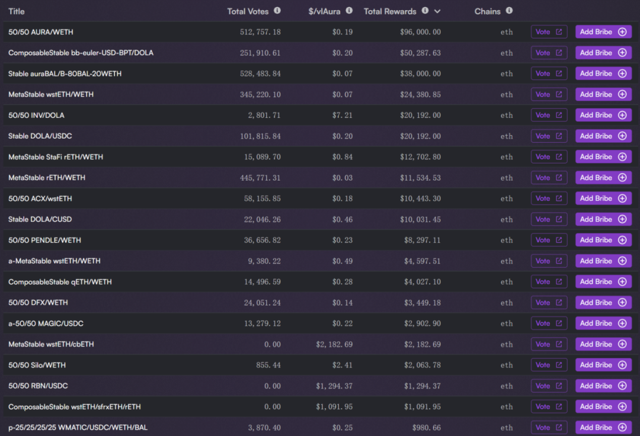640x436 pixels.
Task: Add Bribe to a-50/50 MAGIC/USDC pool
Action: [x=603, y=323]
